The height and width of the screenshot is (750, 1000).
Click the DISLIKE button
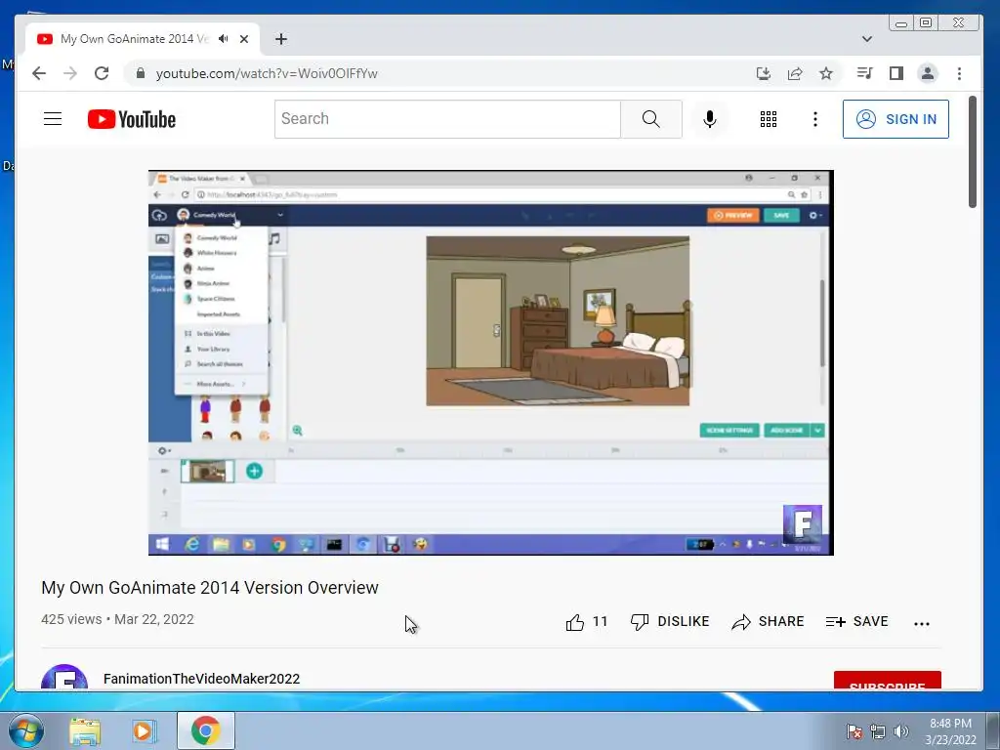tap(670, 622)
